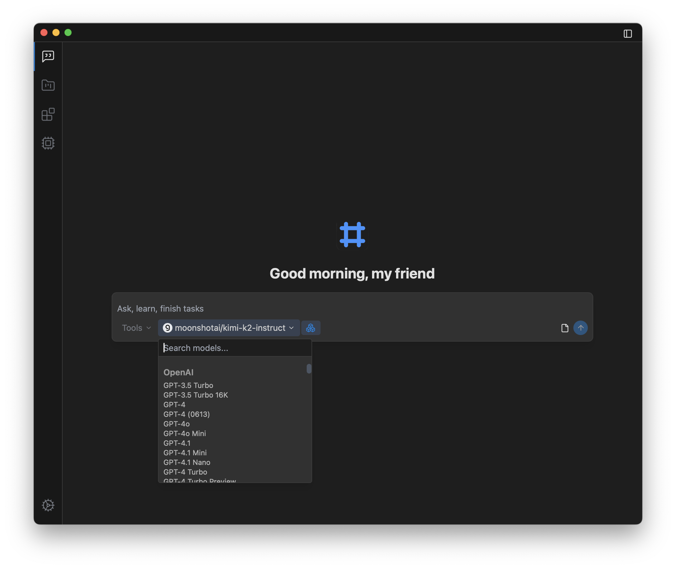
Task: Open the projects folder icon in sidebar
Action: point(48,85)
